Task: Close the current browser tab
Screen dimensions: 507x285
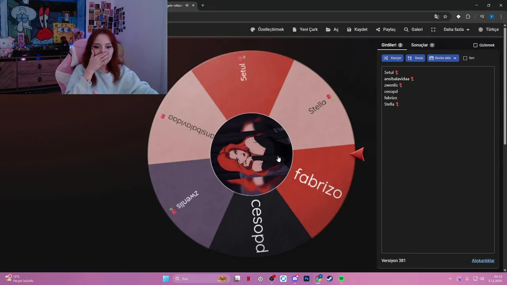Action: point(193,5)
